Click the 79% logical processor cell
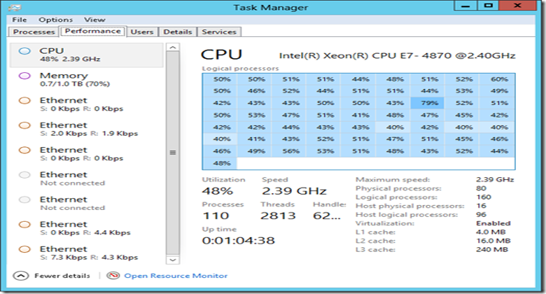 428,103
